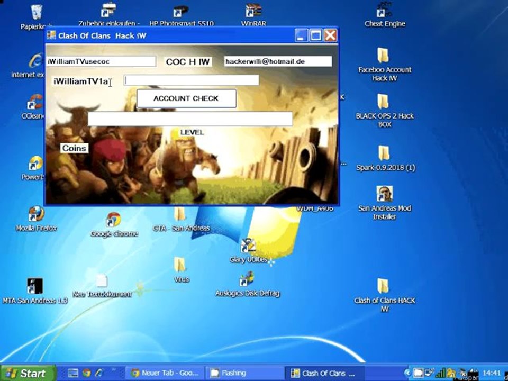Click the empty field beside iWilliamTV1a
The width and height of the screenshot is (508, 381).
click(x=192, y=80)
